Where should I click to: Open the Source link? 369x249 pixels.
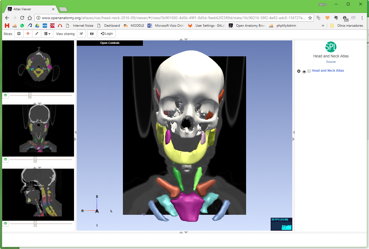[x=331, y=62]
